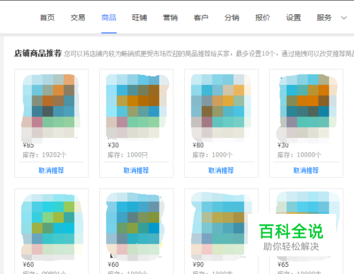The image size is (354, 274).
Task: Go to the 营销 tab
Action: (x=170, y=18)
